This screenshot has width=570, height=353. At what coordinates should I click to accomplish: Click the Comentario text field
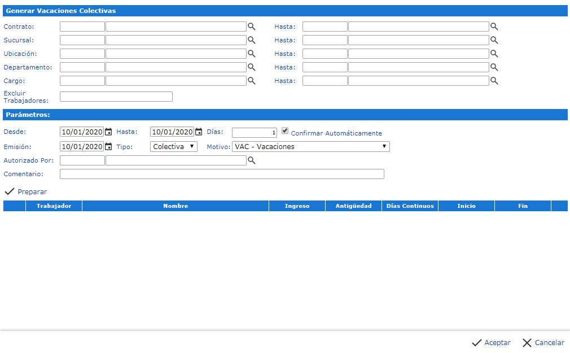pos(222,174)
